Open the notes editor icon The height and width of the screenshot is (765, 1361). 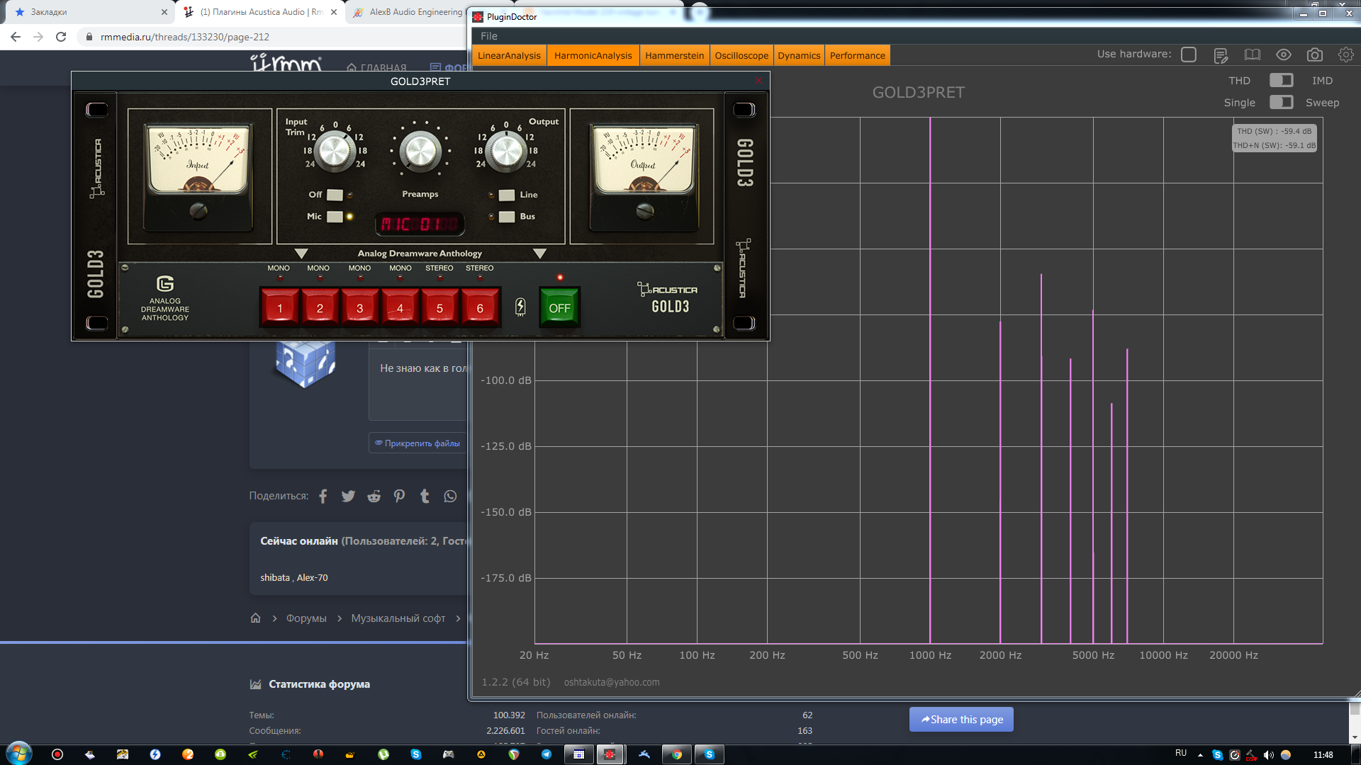click(1221, 55)
